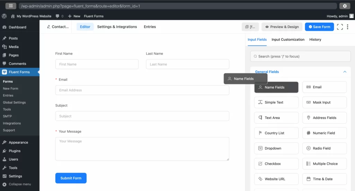Open the History tab

[315, 39]
